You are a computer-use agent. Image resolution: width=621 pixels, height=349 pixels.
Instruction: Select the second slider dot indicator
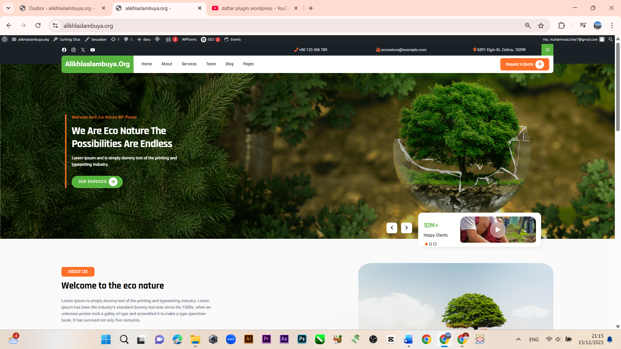[x=430, y=244]
